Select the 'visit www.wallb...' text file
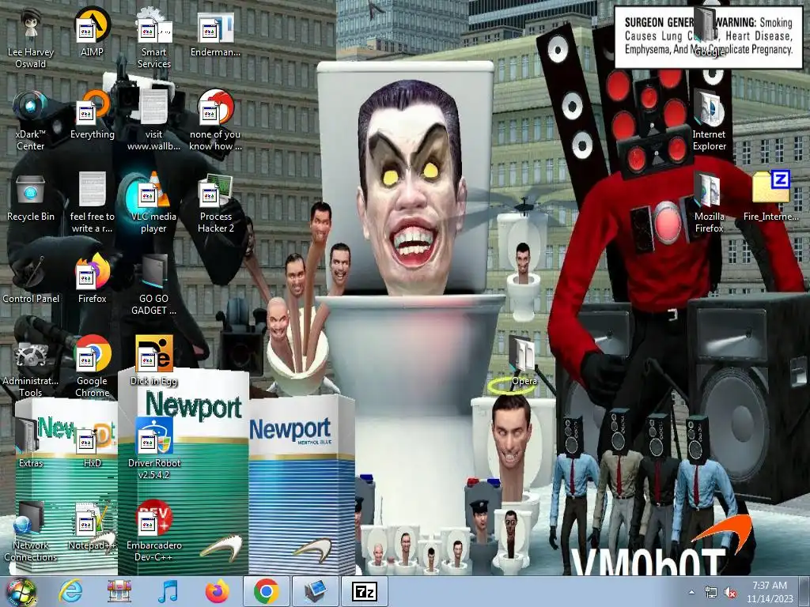 pos(154,121)
